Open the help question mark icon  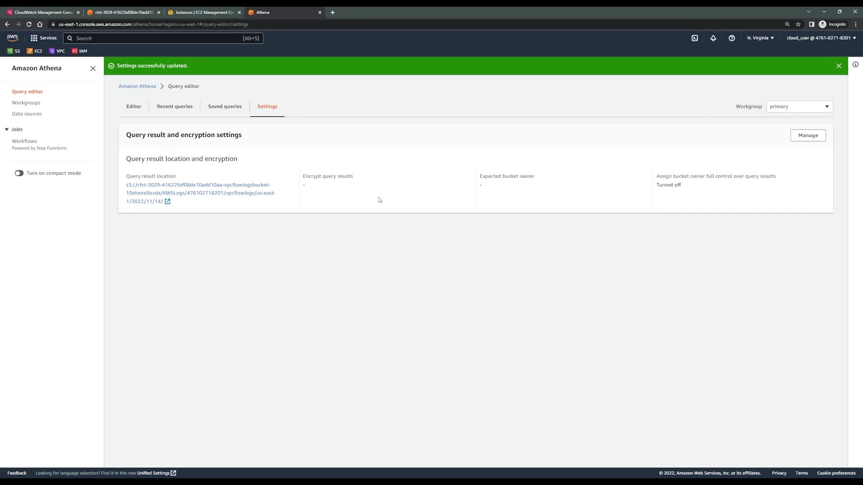tap(731, 38)
